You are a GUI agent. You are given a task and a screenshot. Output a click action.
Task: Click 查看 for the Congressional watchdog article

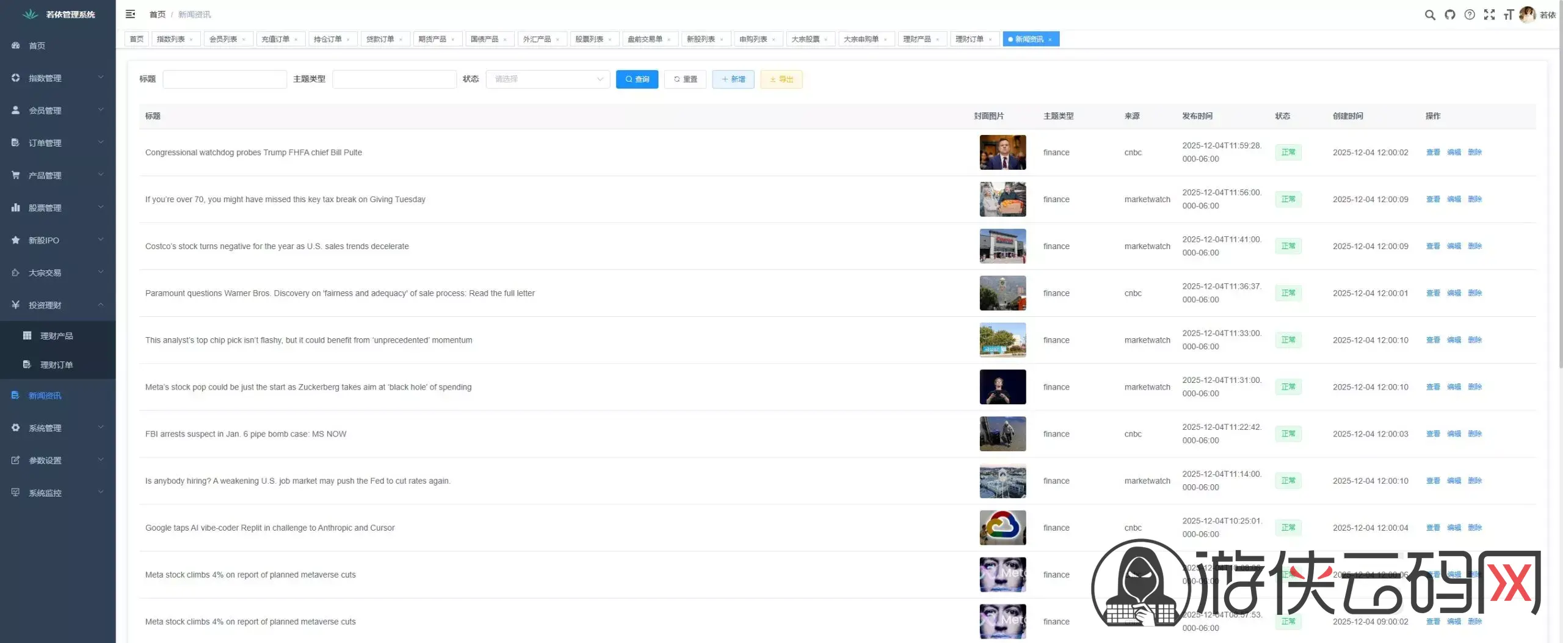click(1433, 152)
